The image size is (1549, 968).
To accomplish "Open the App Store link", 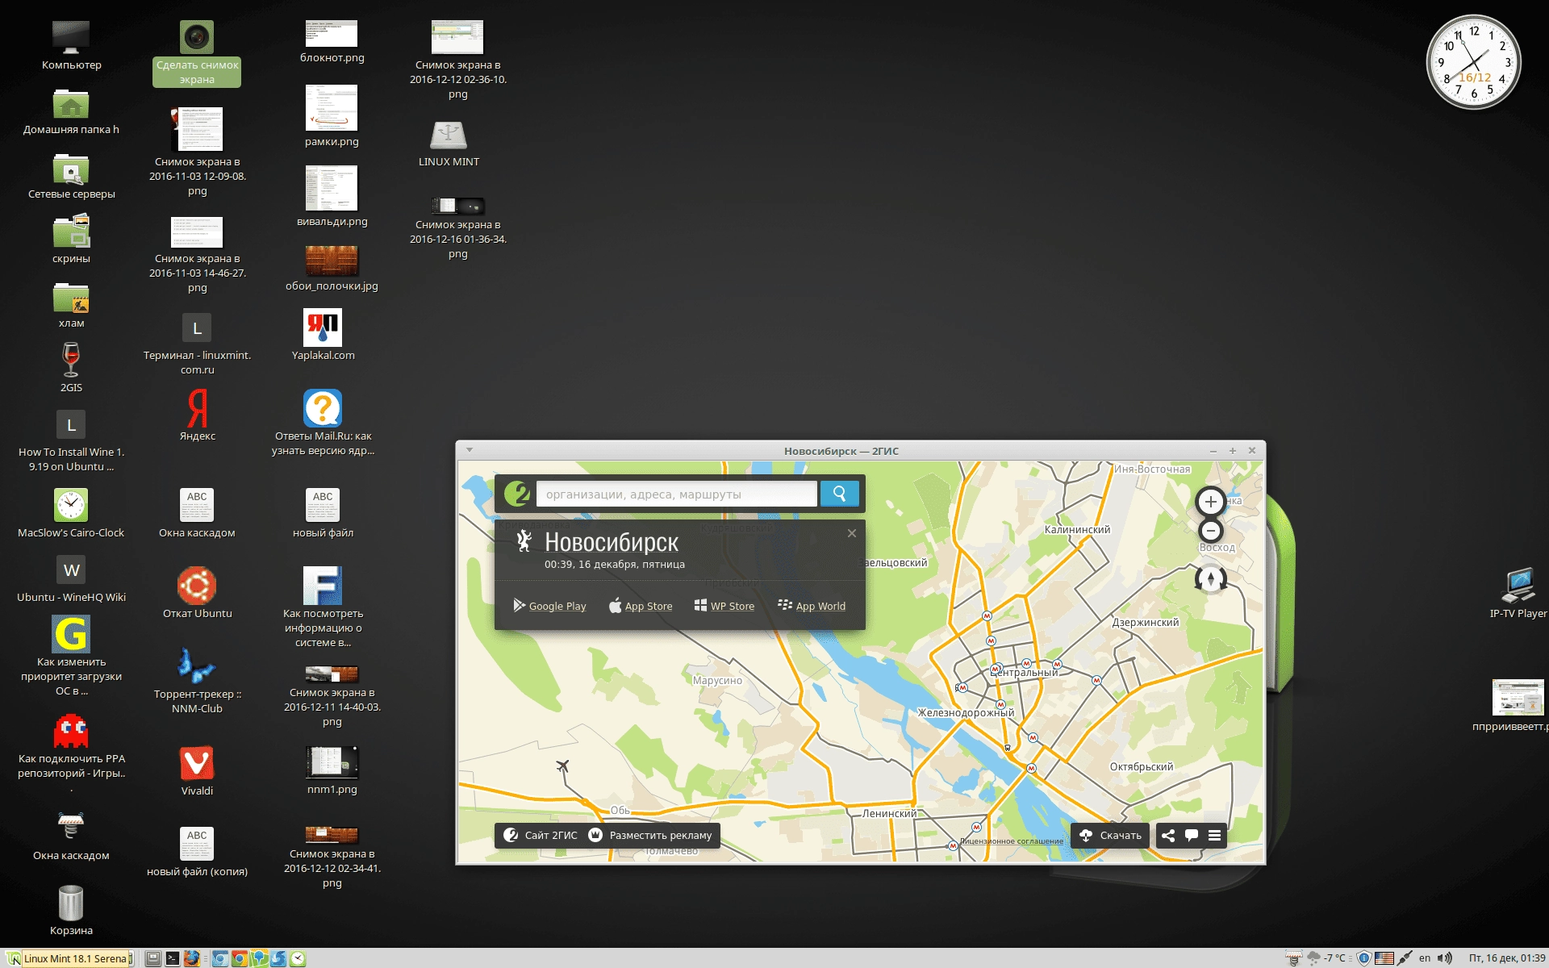I will click(641, 606).
